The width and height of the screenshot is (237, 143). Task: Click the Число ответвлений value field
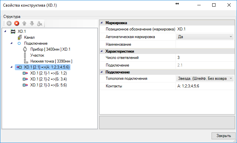205,58
